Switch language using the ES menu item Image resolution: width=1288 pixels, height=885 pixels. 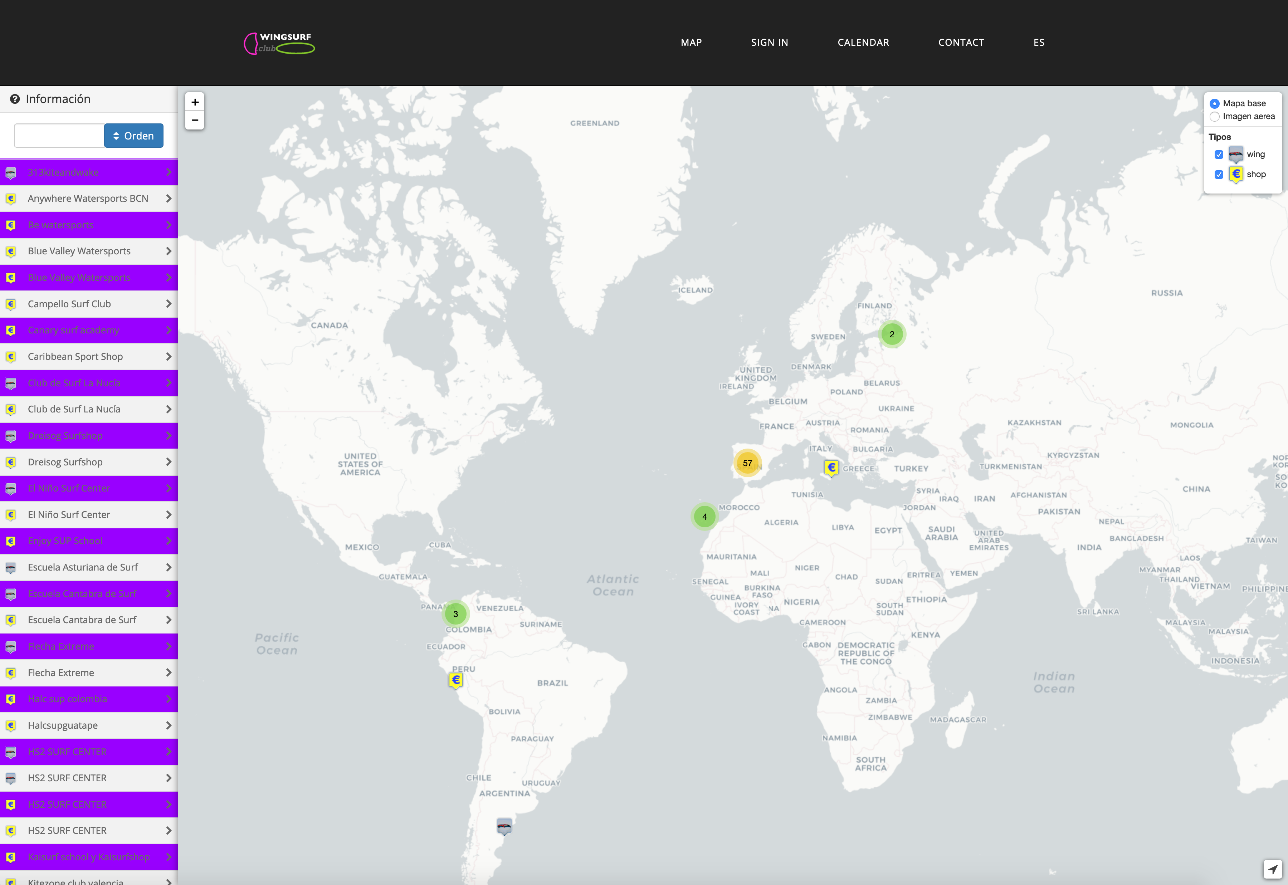pyautogui.click(x=1039, y=42)
